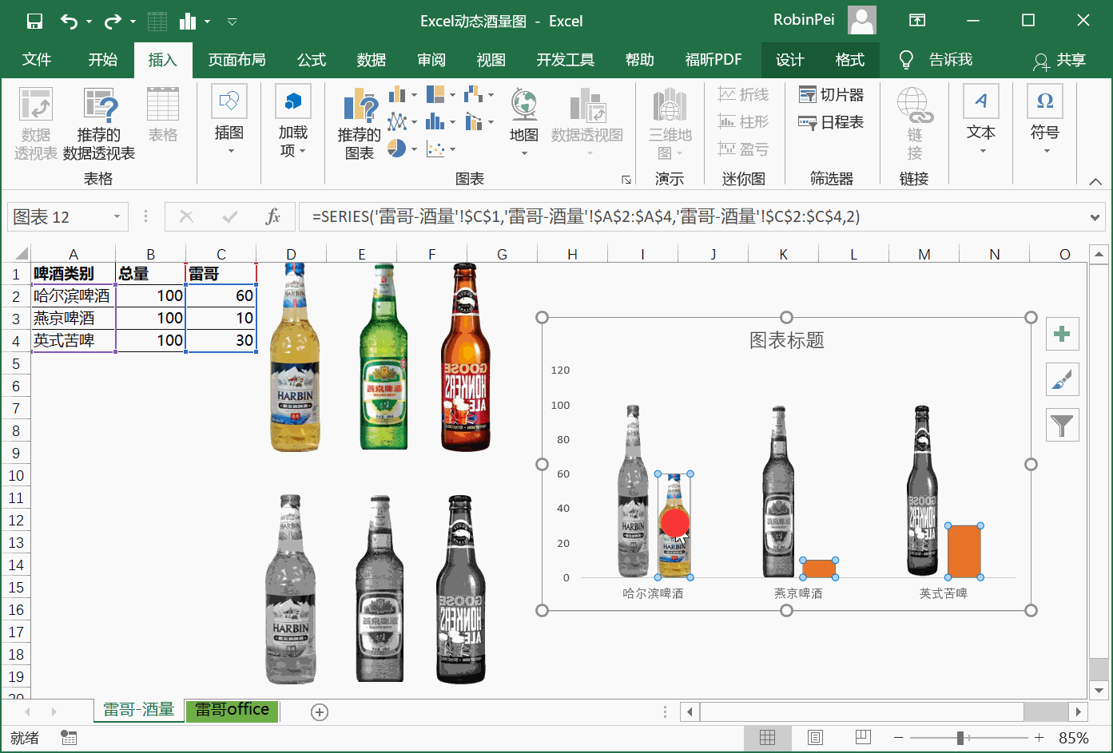Switch to the 公式 Formulas tab
The width and height of the screenshot is (1113, 753).
tap(312, 60)
